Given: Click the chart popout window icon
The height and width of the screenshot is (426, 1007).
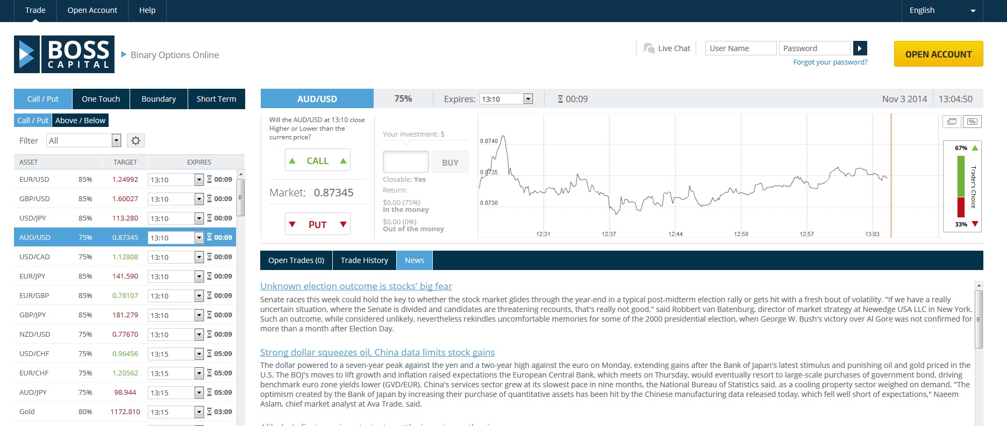Looking at the screenshot, I should [x=952, y=122].
